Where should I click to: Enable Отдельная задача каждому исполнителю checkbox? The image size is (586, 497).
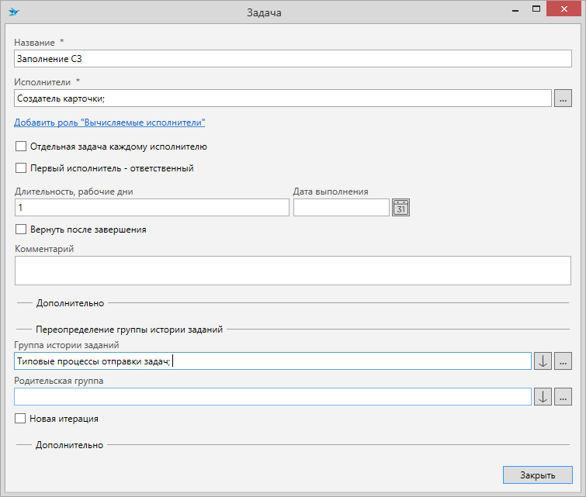(21, 147)
